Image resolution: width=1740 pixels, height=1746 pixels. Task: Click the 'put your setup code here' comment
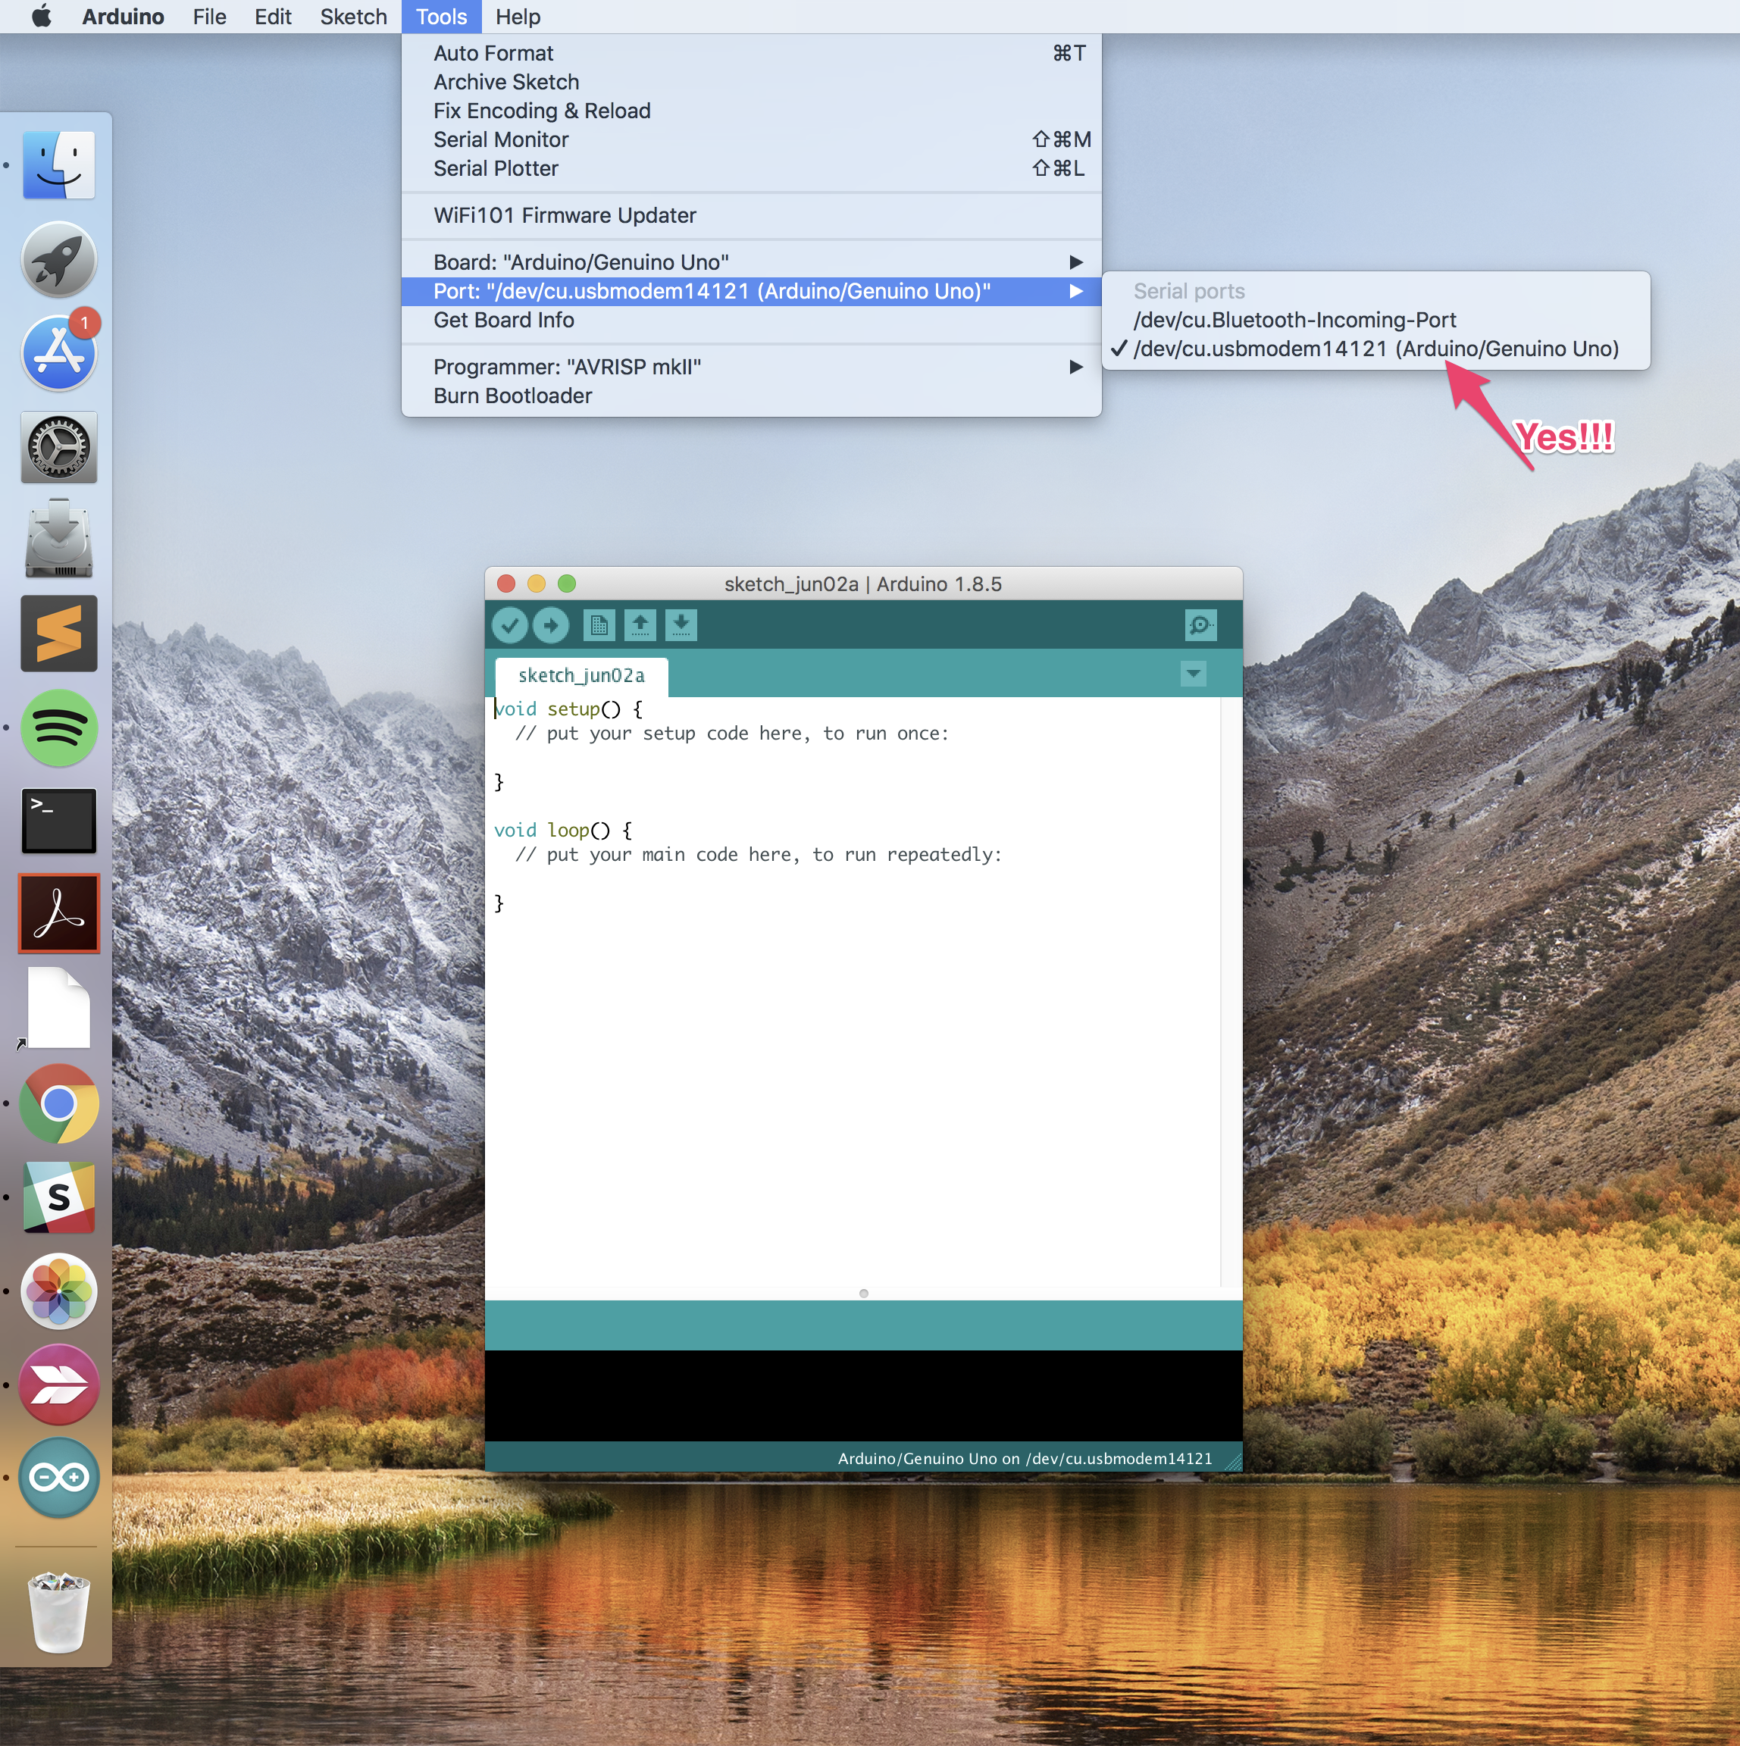[x=732, y=734]
